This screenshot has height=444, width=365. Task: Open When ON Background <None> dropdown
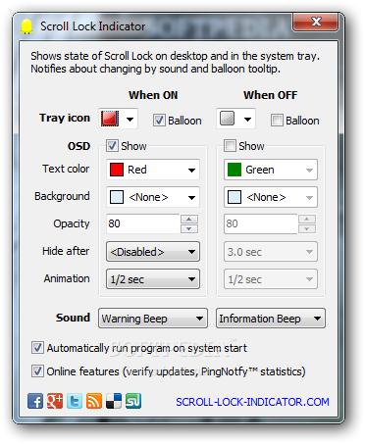tap(153, 197)
